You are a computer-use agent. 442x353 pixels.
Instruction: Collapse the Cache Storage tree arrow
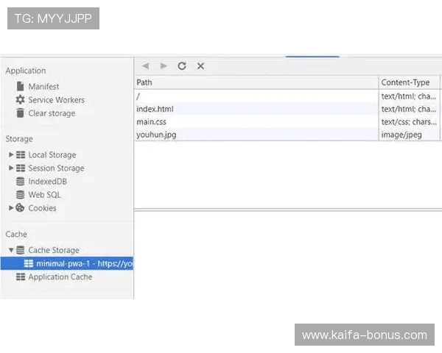11,251
